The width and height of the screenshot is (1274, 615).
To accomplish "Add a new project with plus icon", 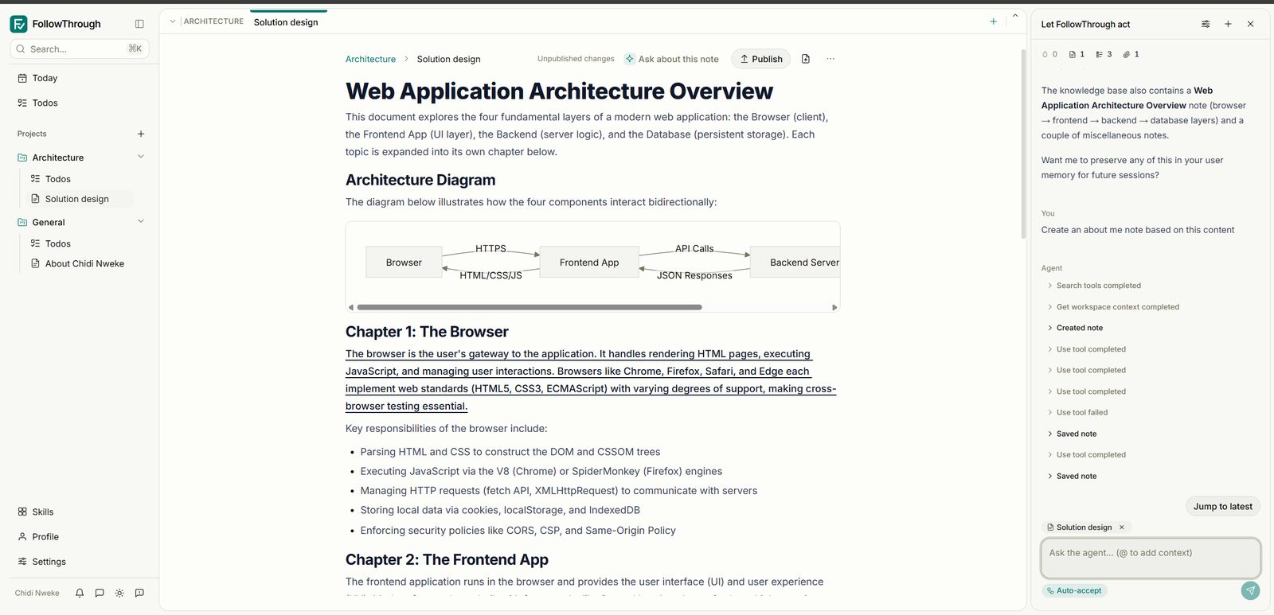I will pos(141,134).
